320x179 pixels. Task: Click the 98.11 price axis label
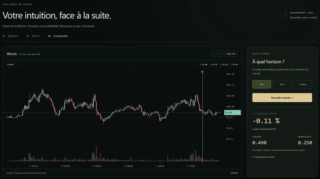(230, 139)
